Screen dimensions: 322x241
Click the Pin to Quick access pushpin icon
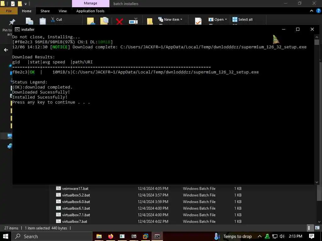[12, 22]
